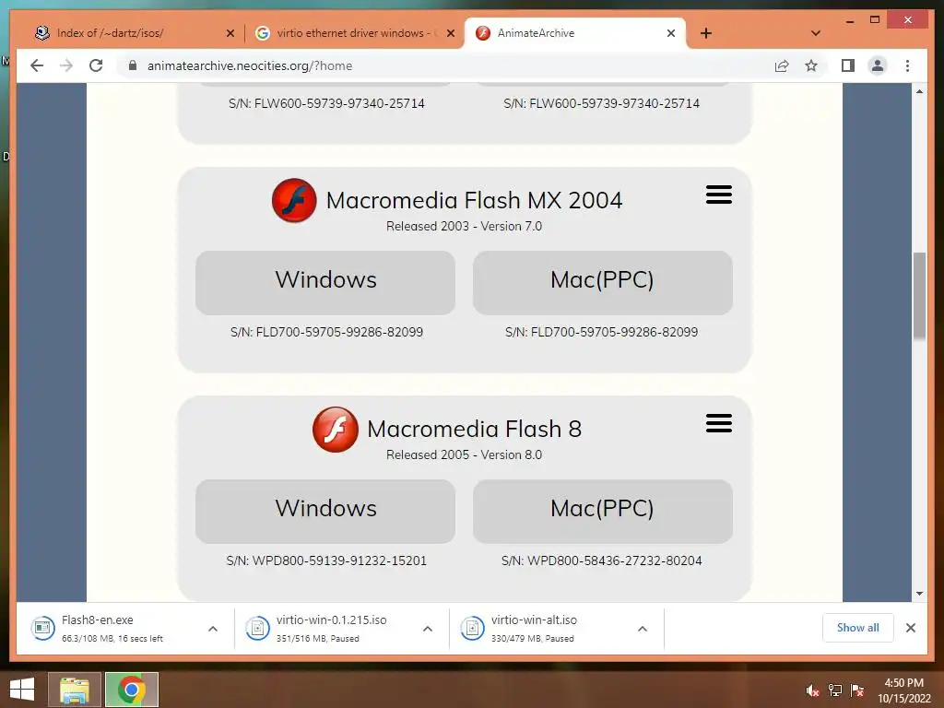Click the Macromedia Flash MX 2004 heading
The width and height of the screenshot is (944, 708).
point(475,200)
